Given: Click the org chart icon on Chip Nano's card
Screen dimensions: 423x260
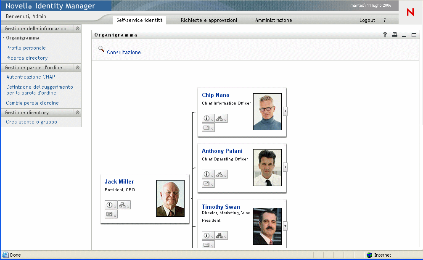Looking at the screenshot, I should tap(221, 118).
